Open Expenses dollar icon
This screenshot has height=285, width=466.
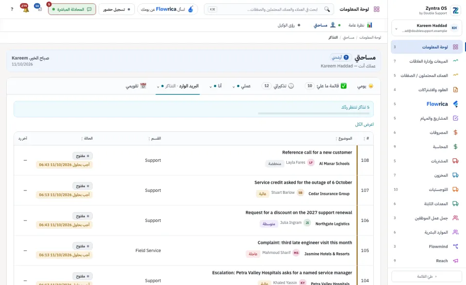click(x=455, y=132)
